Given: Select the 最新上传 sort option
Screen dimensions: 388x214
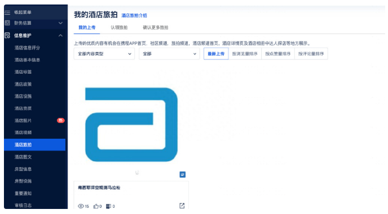Looking at the screenshot, I should [x=216, y=54].
